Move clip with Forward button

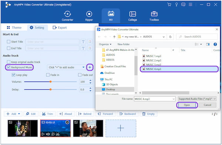(105, 114)
